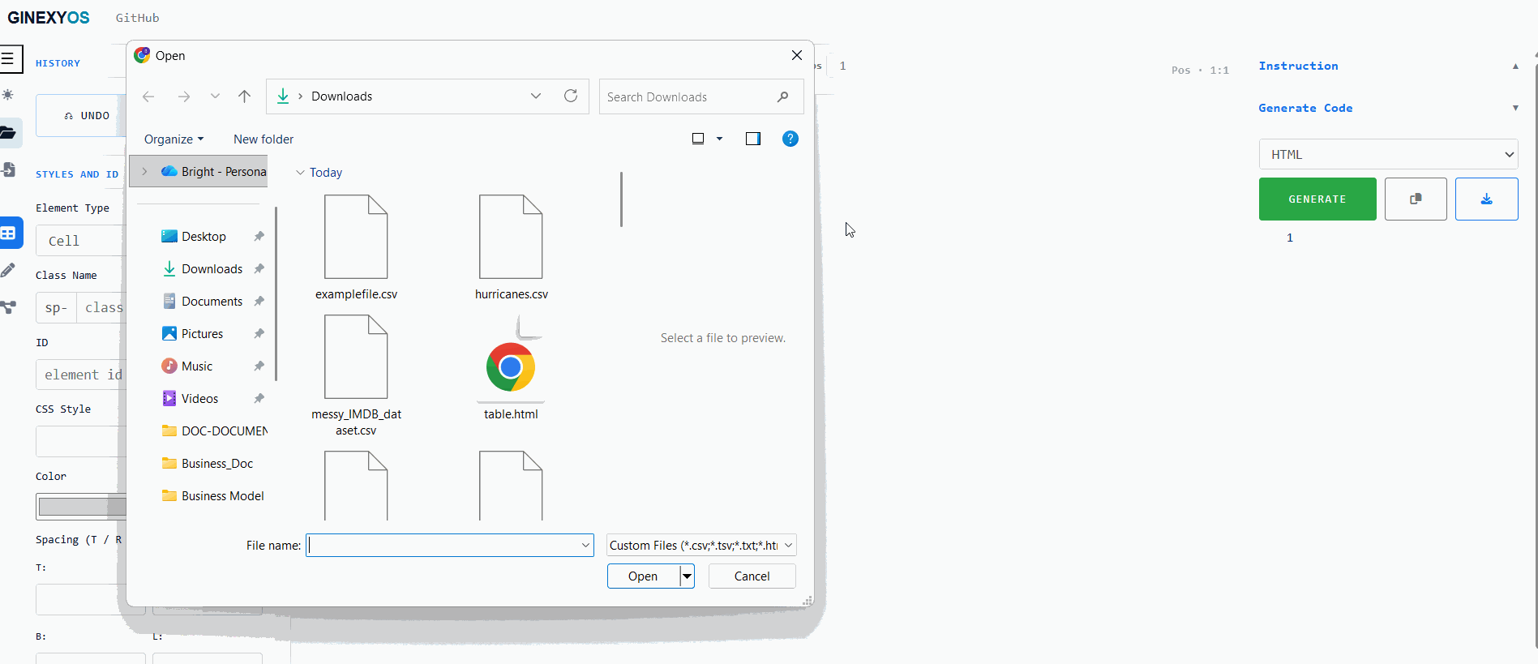Select the hurricanes.csv file
1538x664 pixels.
pos(512,248)
